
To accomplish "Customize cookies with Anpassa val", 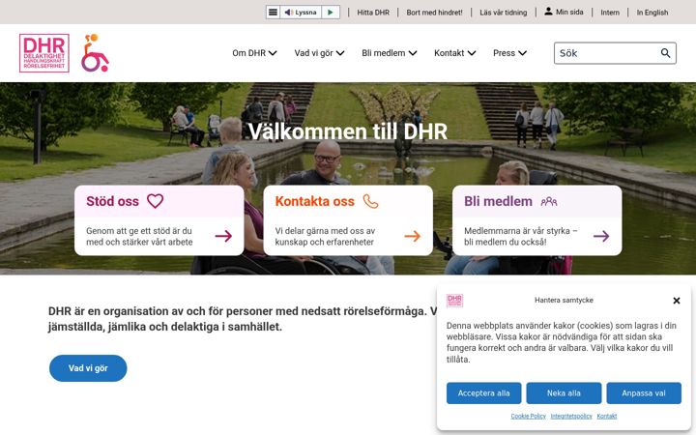I will coord(644,393).
